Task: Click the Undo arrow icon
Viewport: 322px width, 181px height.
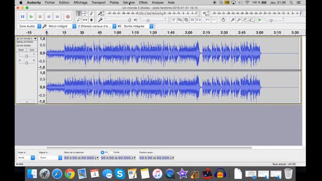Action: coord(208,20)
